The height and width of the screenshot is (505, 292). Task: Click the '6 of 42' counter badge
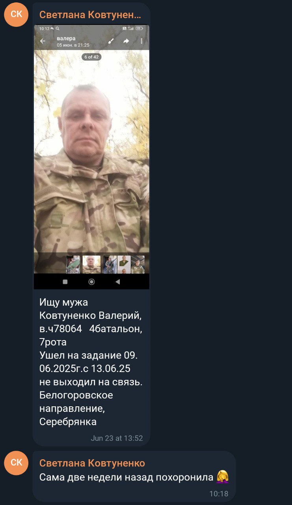pos(91,57)
